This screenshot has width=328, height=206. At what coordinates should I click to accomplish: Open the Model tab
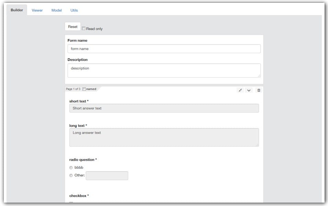pyautogui.click(x=56, y=10)
